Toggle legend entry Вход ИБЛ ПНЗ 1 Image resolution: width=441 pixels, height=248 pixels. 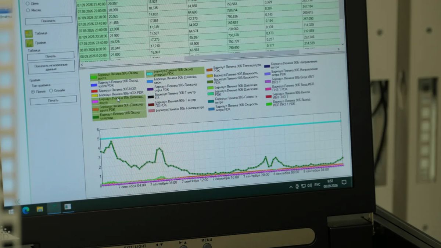pos(290,80)
